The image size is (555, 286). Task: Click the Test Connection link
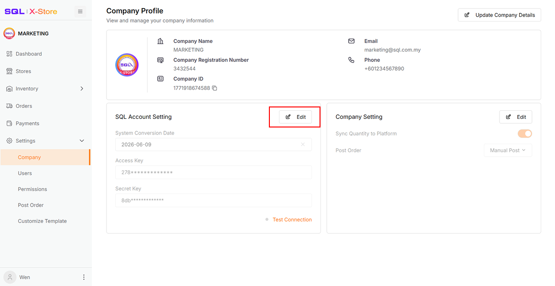tap(292, 220)
